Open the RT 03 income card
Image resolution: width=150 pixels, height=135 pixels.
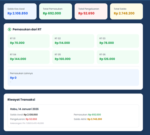(x=118, y=41)
